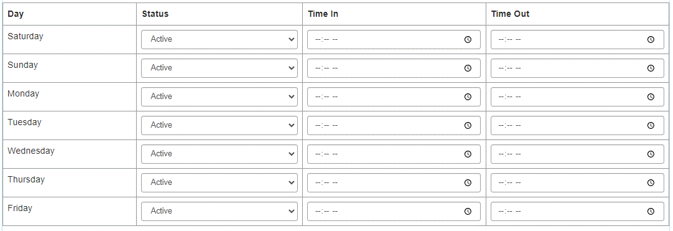Image resolution: width=673 pixels, height=231 pixels.
Task: Expand the Saturday Status dropdown
Action: click(219, 39)
